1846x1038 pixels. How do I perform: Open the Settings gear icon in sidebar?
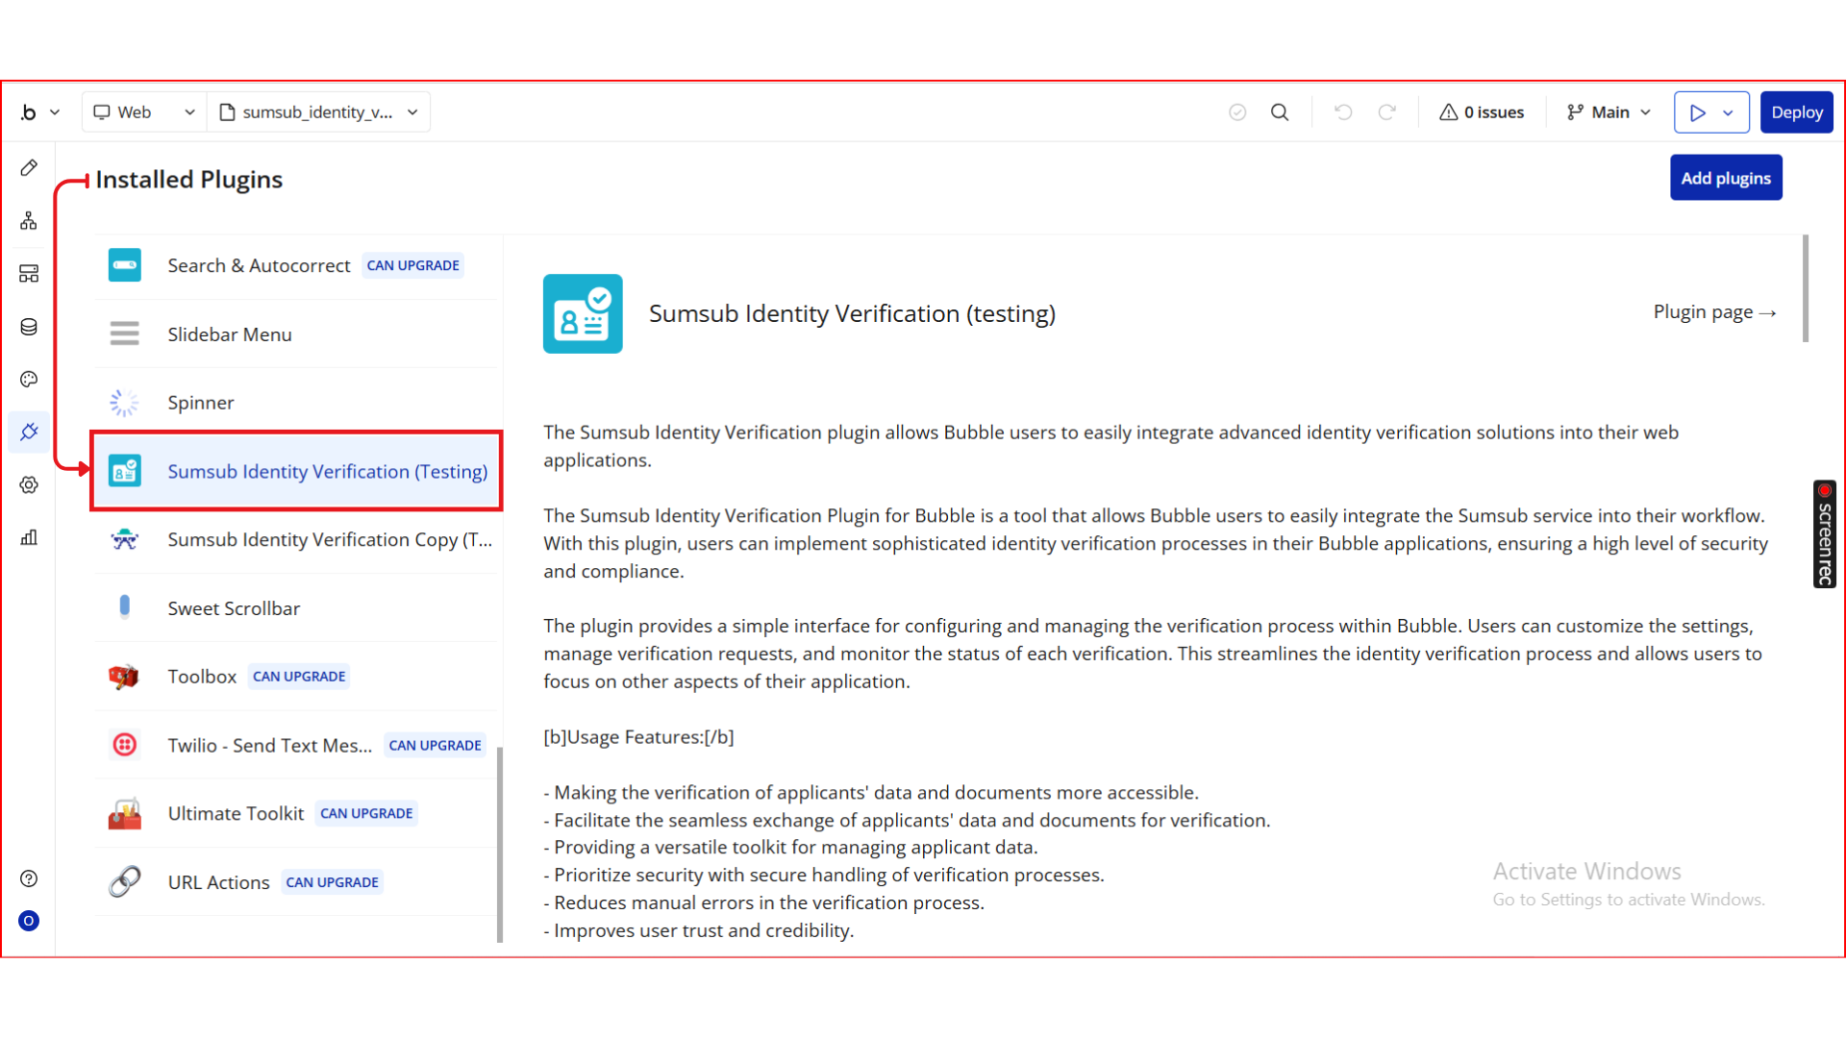(x=29, y=485)
